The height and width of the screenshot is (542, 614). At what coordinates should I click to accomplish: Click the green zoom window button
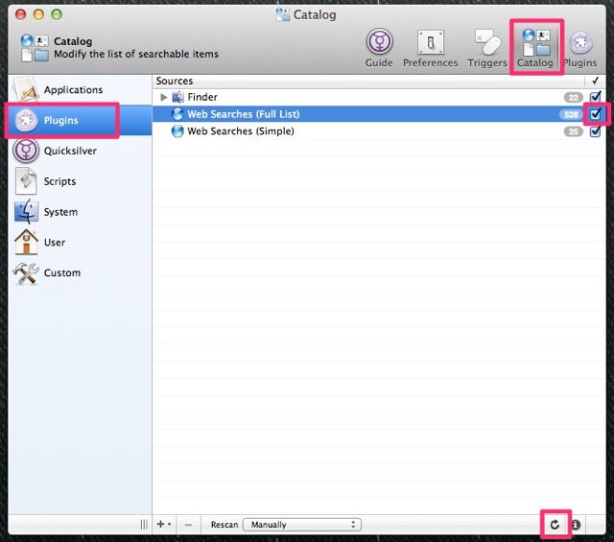click(57, 15)
